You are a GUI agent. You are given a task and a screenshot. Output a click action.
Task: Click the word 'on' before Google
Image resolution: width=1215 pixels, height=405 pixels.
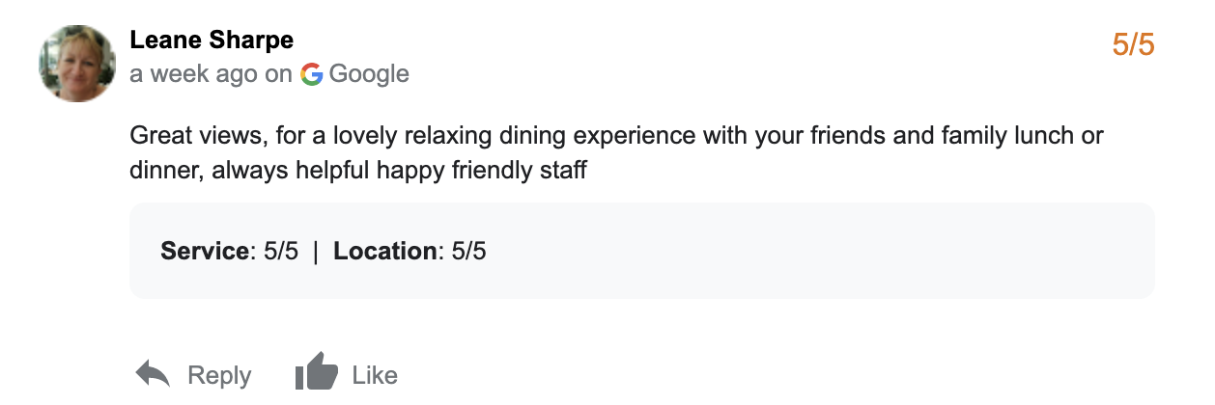pyautogui.click(x=278, y=74)
